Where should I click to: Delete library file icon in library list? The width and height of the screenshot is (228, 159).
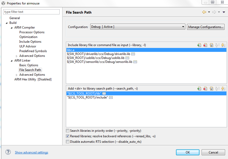(x=205, y=45)
